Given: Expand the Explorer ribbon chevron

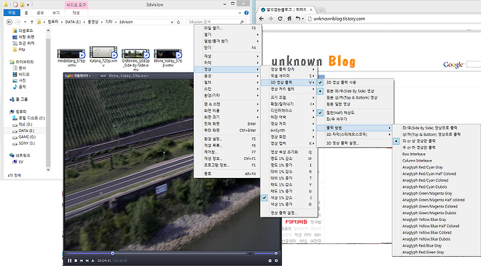Looking at the screenshot, I should tap(240, 13).
